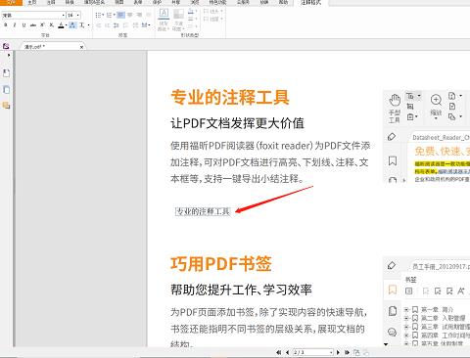Click the large text box style A icon
The image size is (470, 358).
[164, 14]
